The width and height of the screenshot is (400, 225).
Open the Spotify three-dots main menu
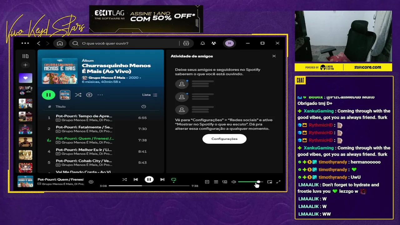tap(25, 43)
